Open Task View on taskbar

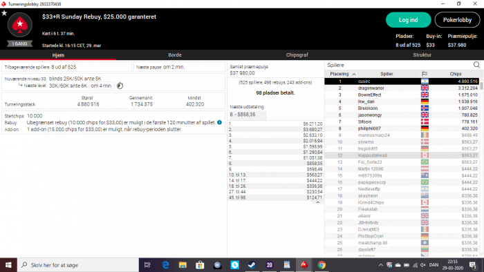click(x=147, y=265)
